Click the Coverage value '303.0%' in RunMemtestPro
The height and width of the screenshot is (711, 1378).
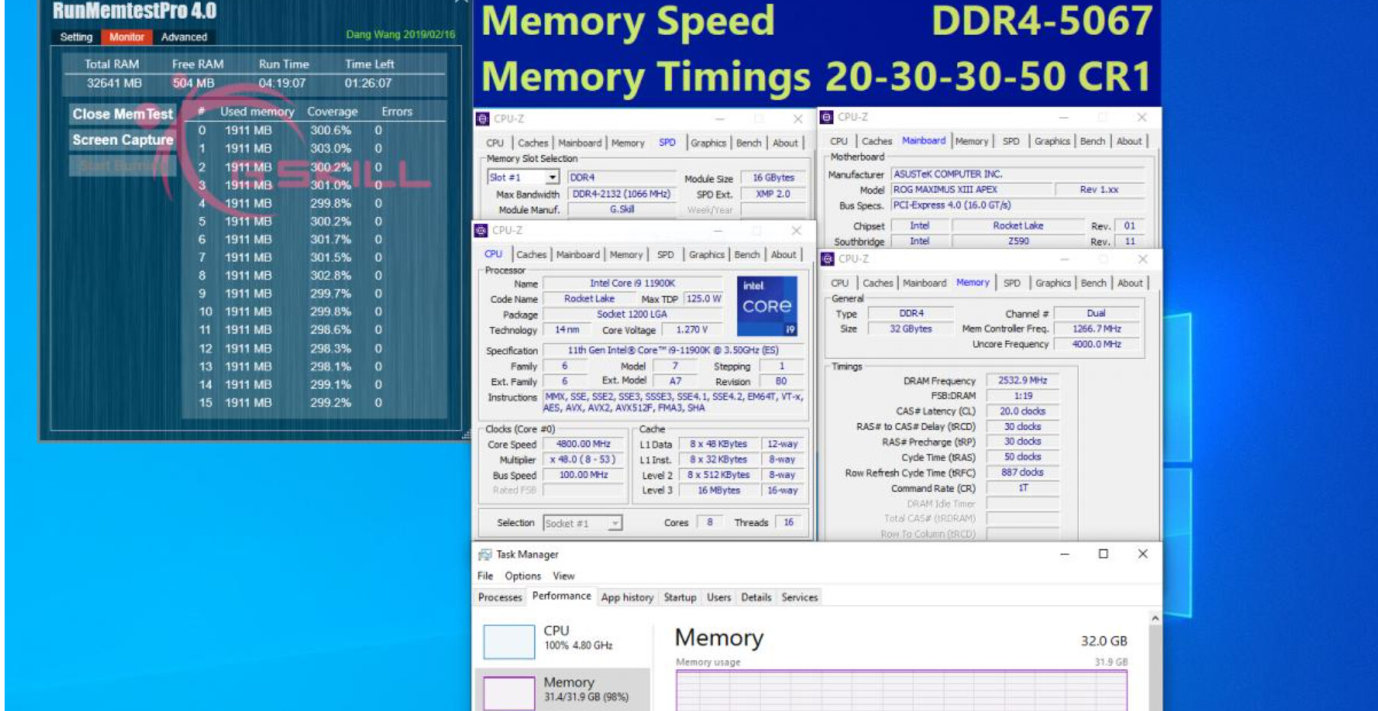pyautogui.click(x=331, y=148)
